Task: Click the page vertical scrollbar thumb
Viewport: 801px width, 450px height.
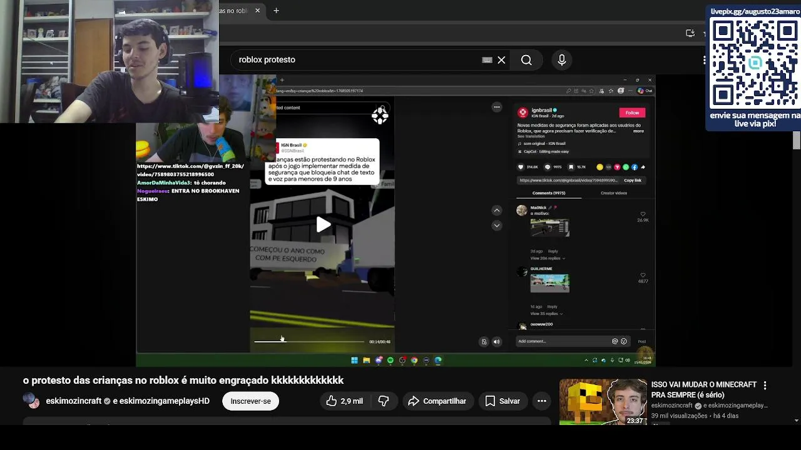Action: point(797,141)
